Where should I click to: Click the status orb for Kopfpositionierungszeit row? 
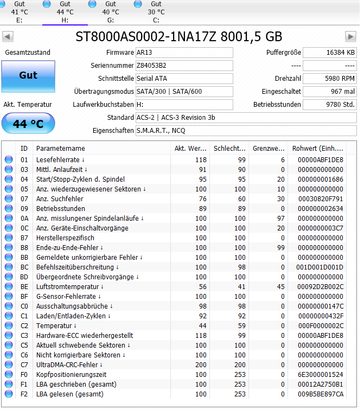click(9, 374)
